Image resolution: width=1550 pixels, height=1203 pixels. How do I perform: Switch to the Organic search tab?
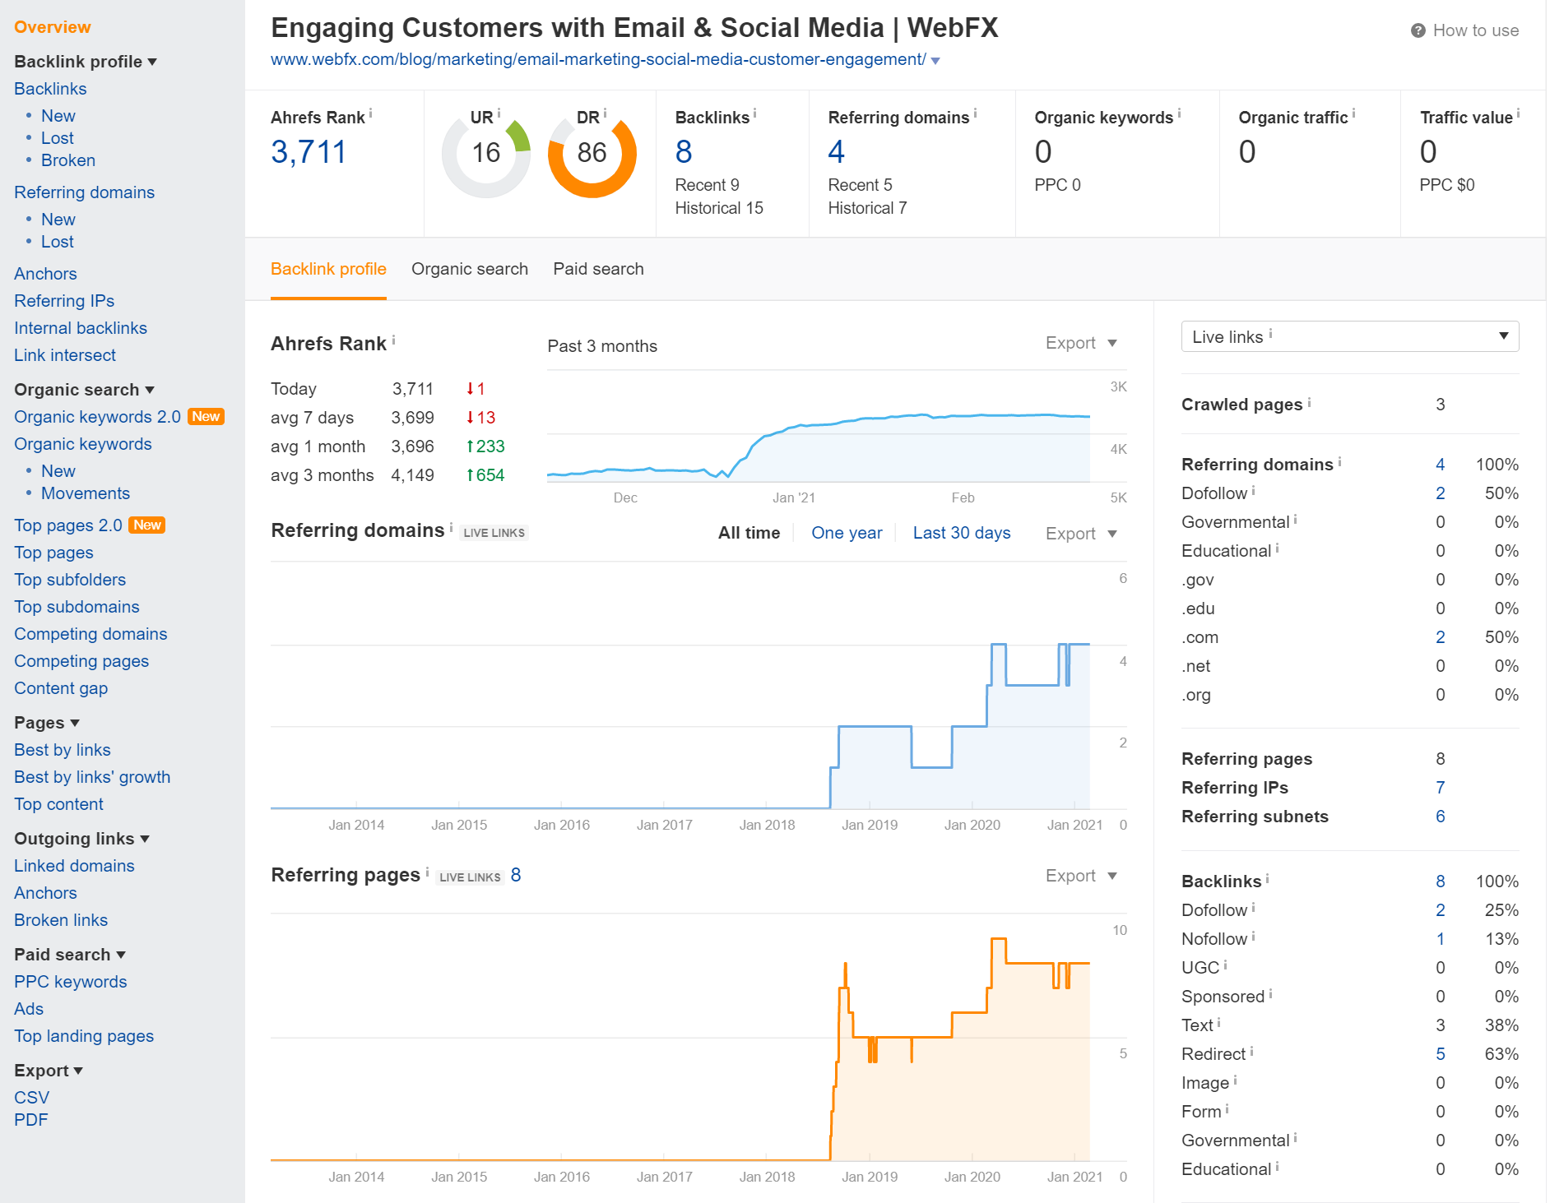point(470,269)
